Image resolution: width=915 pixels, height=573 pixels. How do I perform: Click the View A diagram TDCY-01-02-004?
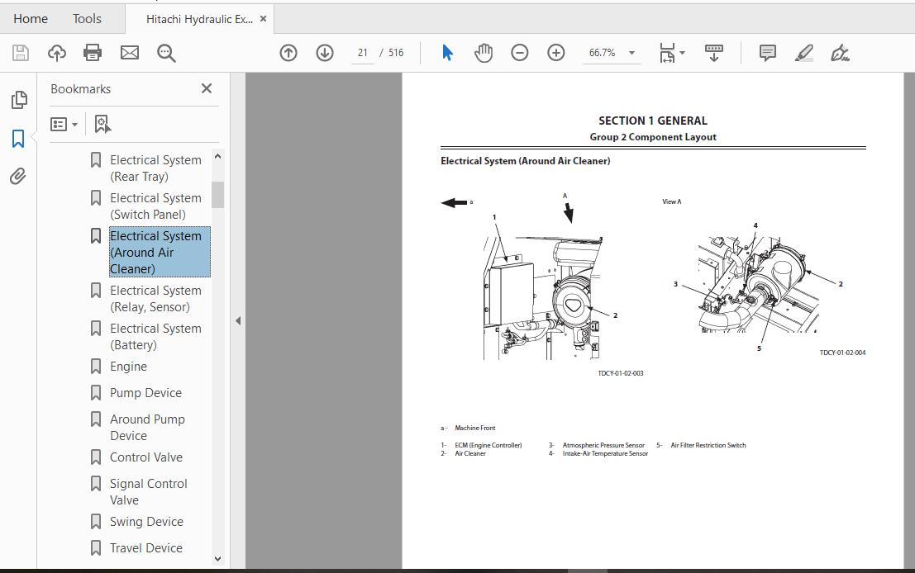pyautogui.click(x=759, y=286)
